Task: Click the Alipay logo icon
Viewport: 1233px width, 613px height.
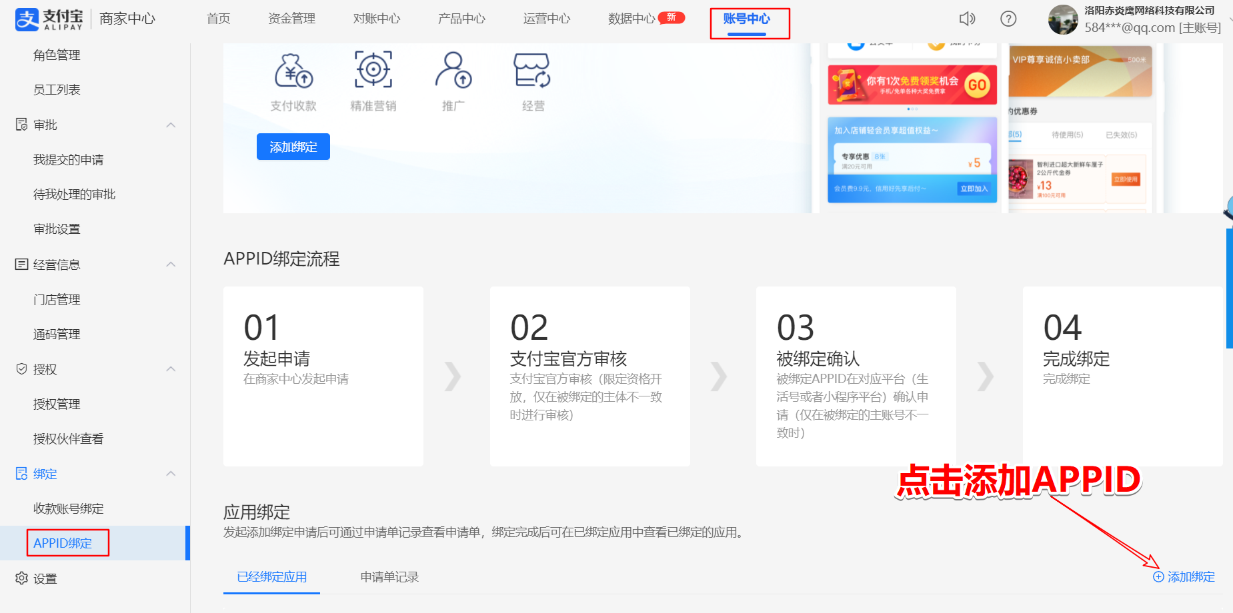Action: tap(27, 19)
